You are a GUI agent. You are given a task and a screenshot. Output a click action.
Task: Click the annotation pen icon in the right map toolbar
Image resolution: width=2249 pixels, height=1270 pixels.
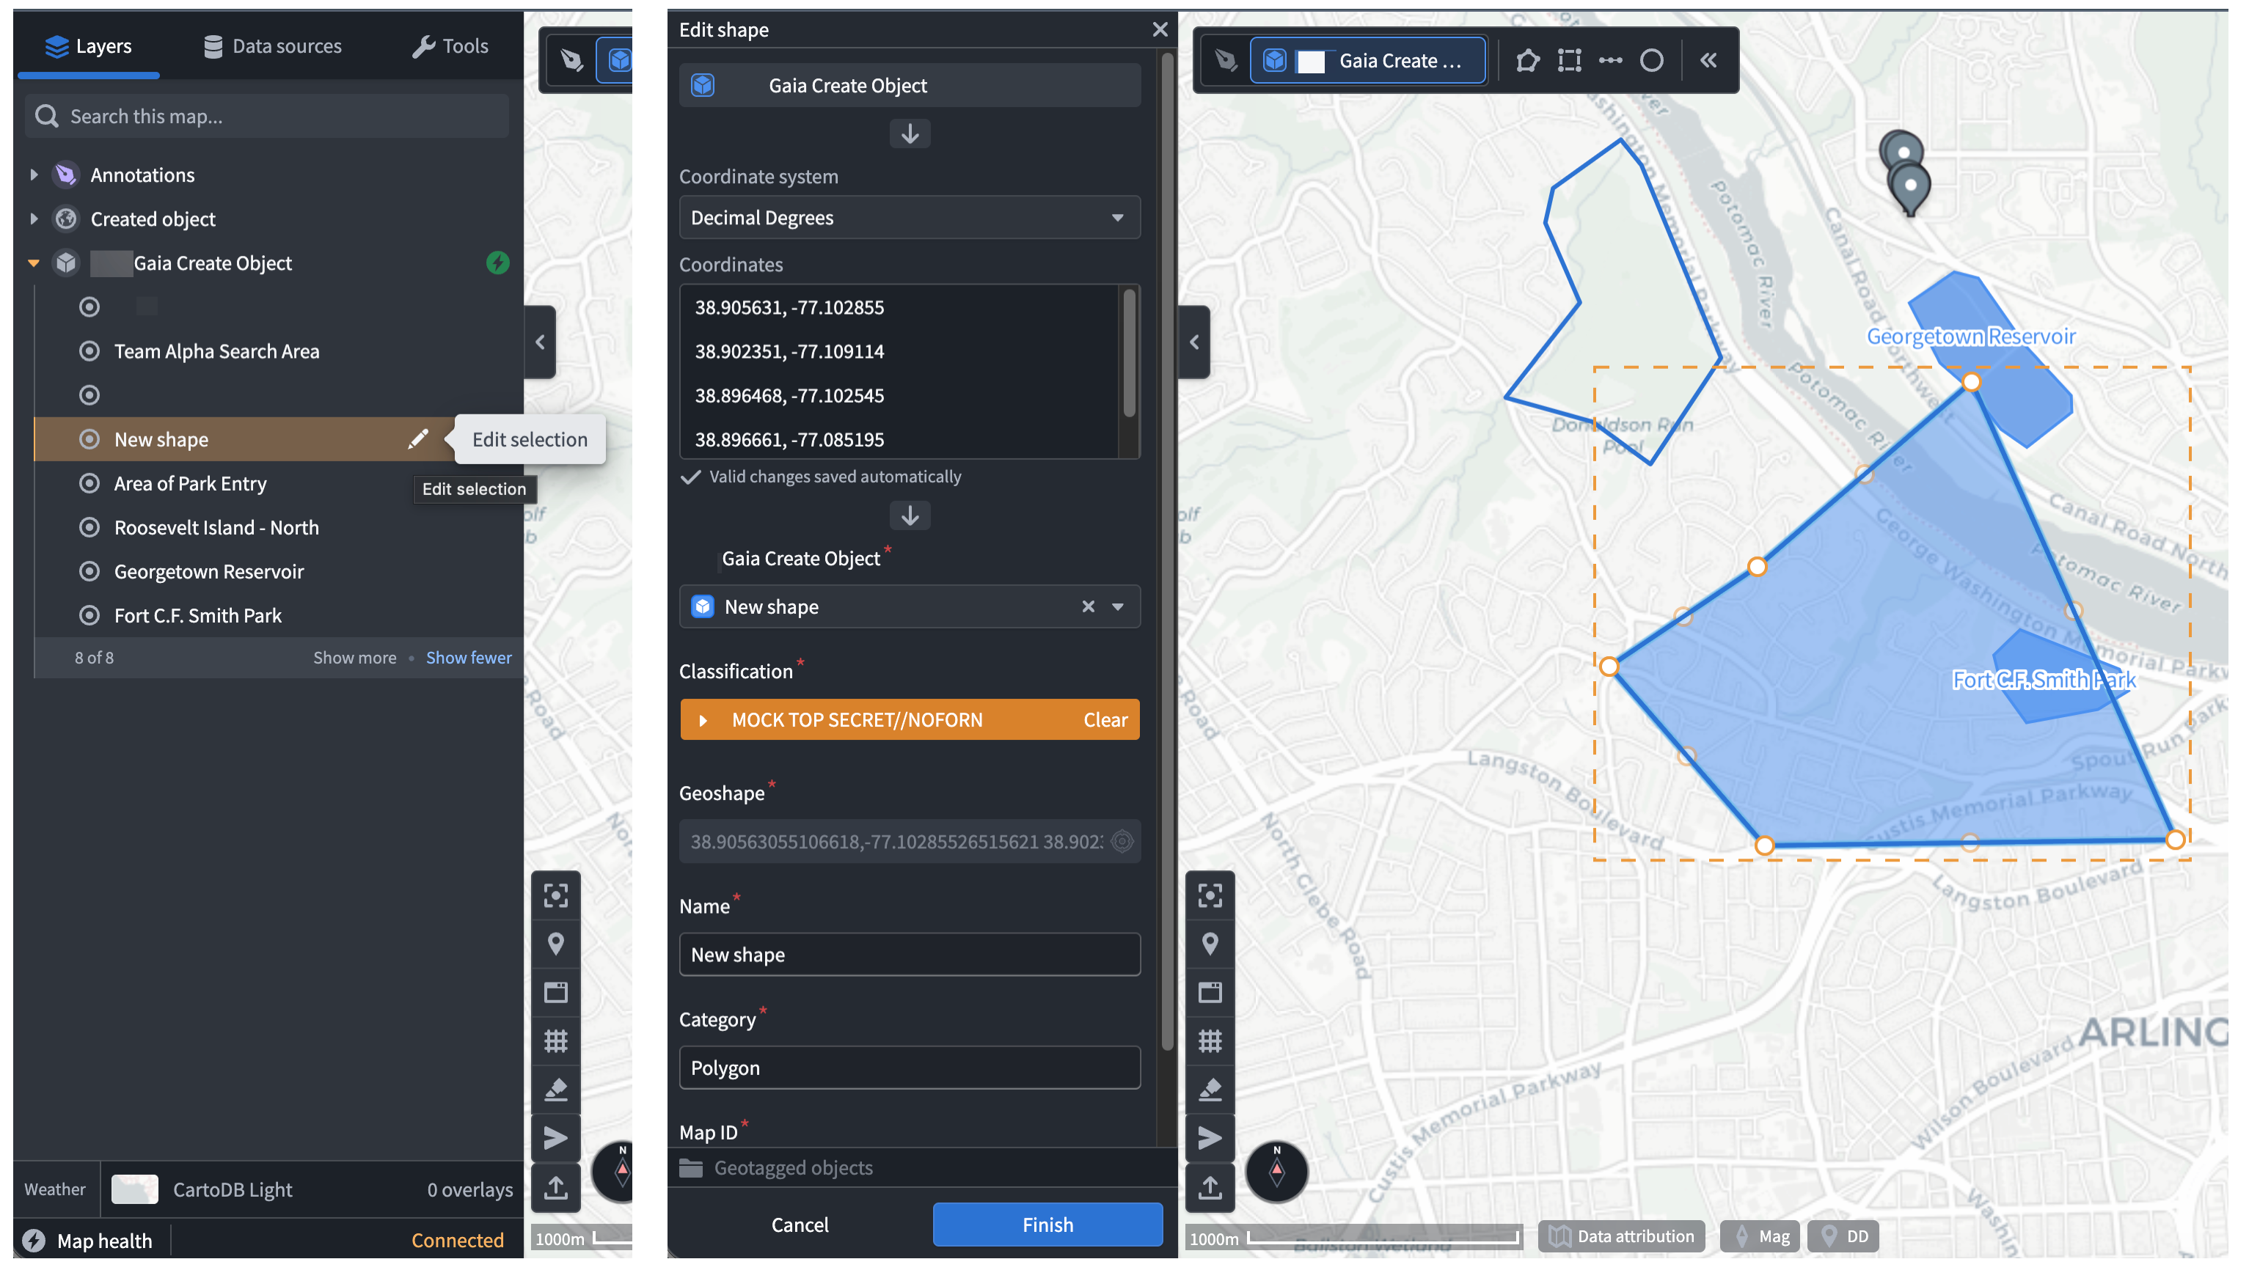pos(1225,60)
